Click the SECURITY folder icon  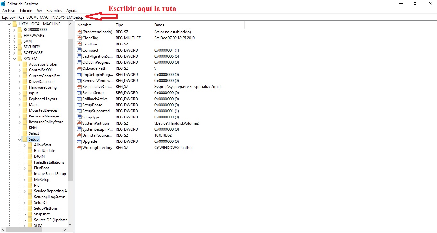pyautogui.click(x=20, y=47)
